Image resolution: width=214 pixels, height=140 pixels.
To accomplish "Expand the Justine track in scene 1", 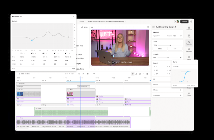I will (40, 99).
